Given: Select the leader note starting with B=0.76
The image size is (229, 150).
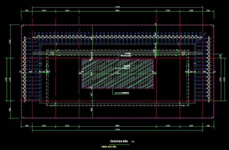Looking at the screenshot, I should (x=122, y=93).
